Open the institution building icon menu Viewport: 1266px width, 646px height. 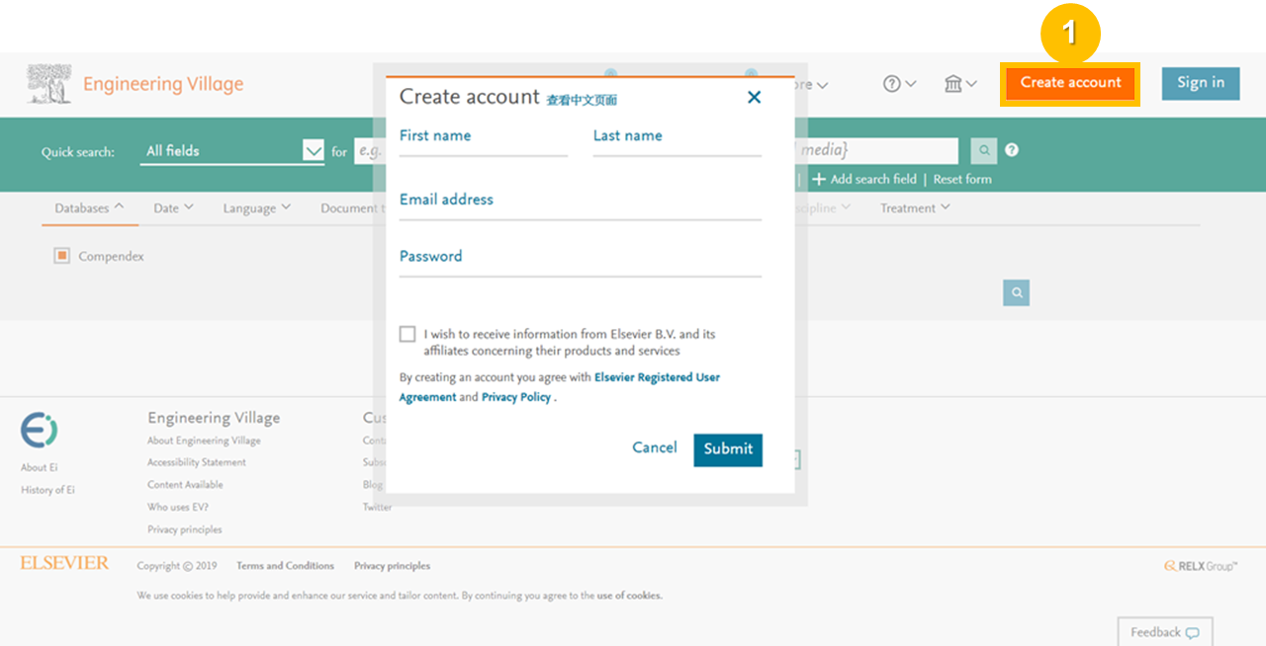point(960,84)
